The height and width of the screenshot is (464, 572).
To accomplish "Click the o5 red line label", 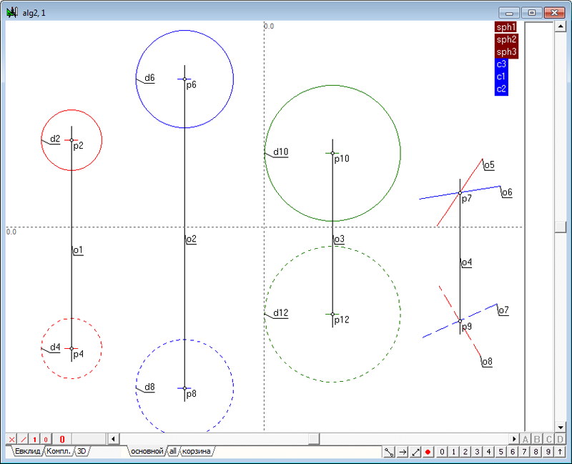I will coord(490,165).
